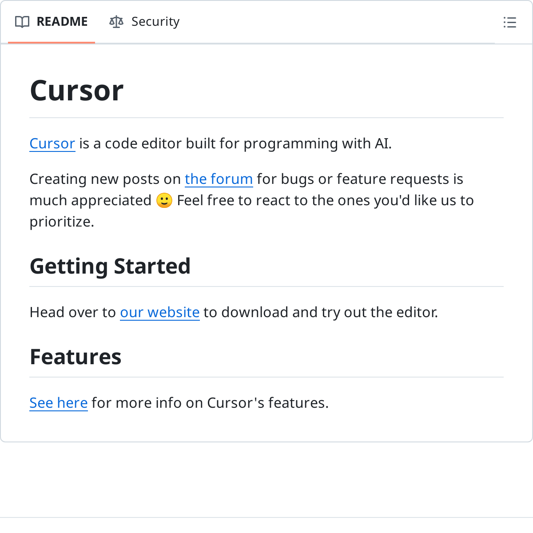533x533 pixels.
Task: Click the text 'to download and try out the editor'
Action: click(320, 312)
